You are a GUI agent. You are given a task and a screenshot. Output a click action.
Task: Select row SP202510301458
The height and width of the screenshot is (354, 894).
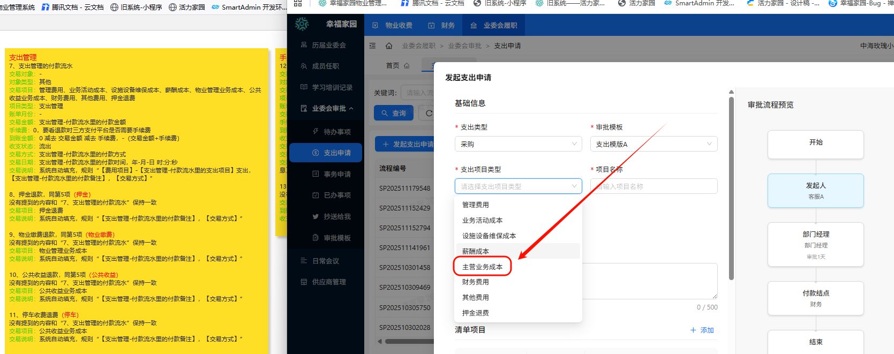[x=404, y=267]
